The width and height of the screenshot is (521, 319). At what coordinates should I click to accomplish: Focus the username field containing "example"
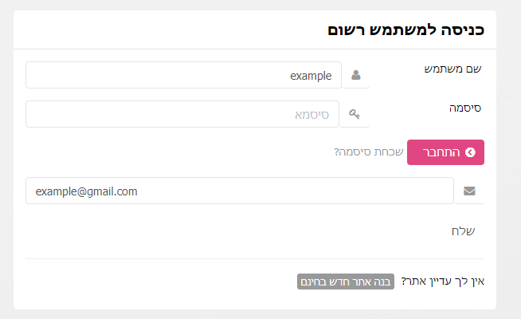point(183,75)
